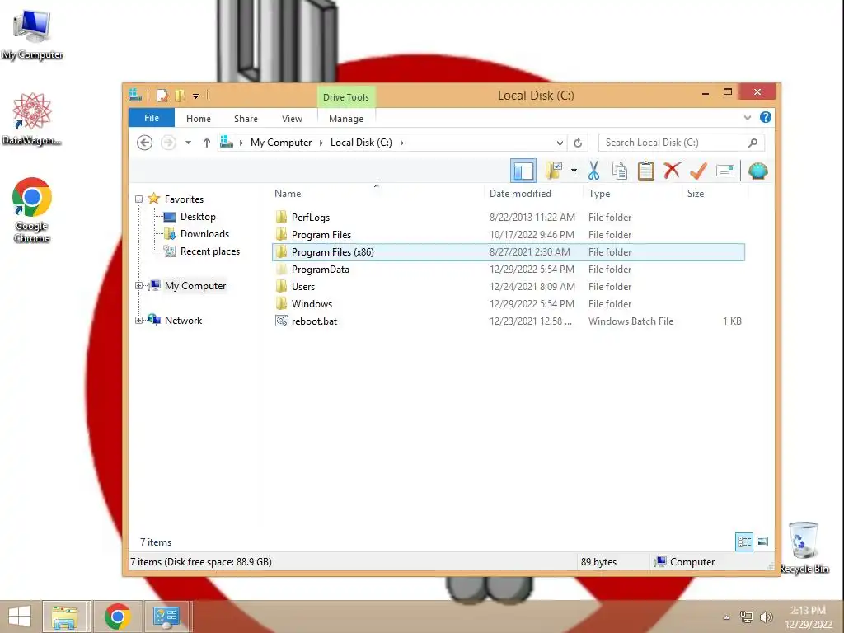This screenshot has height=633, width=844.
Task: Sort by the Name column header
Action: 288,193
